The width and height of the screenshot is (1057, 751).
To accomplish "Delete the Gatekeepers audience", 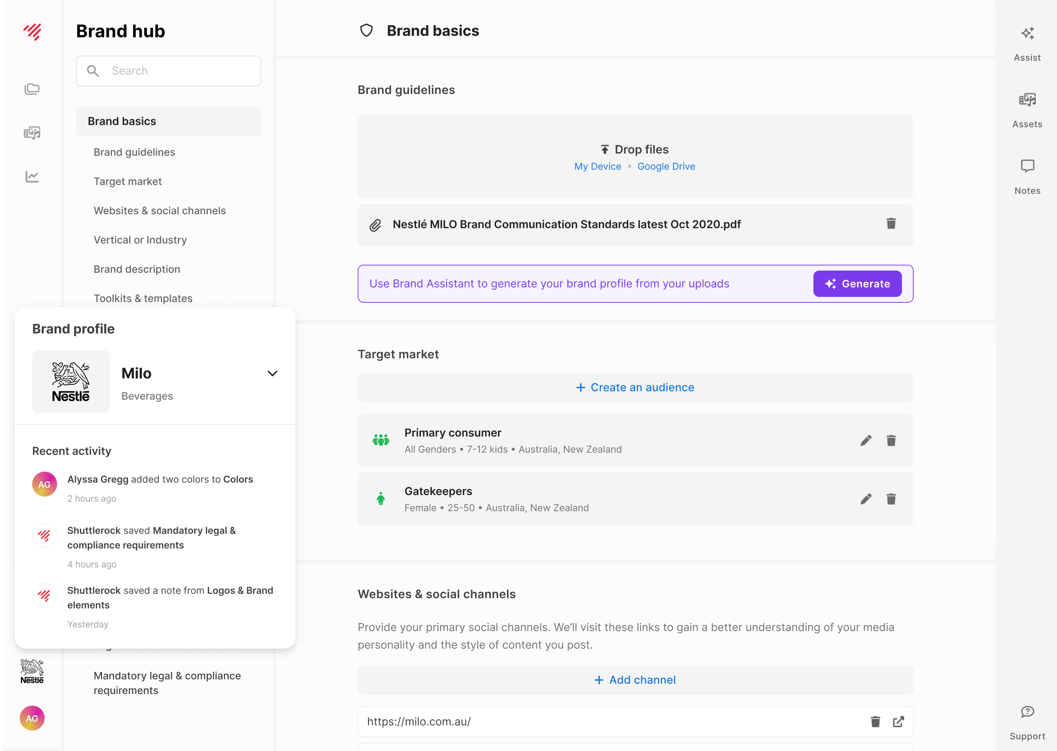I will [x=891, y=499].
